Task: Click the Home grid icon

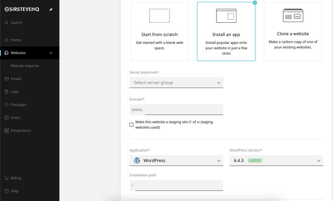Action: pyautogui.click(x=7, y=40)
